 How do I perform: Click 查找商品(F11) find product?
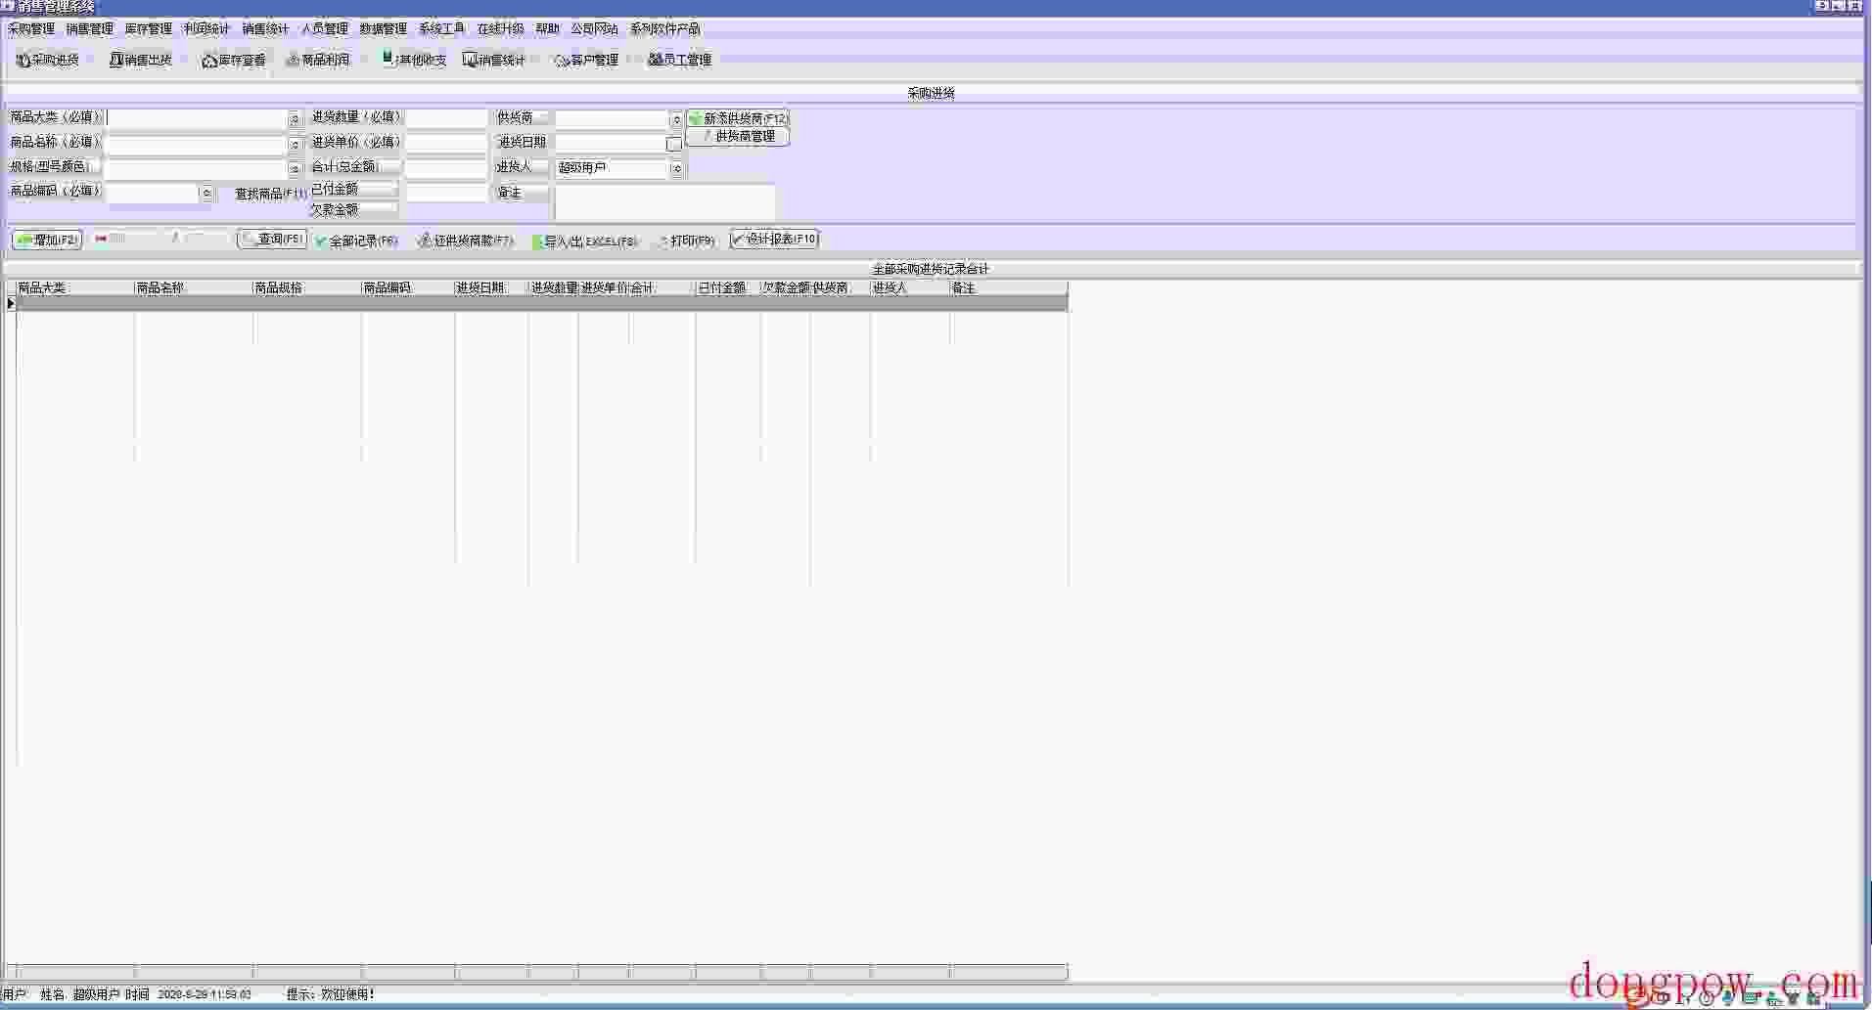[271, 194]
